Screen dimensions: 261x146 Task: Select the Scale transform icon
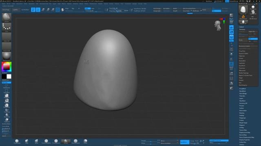[x=48, y=10]
